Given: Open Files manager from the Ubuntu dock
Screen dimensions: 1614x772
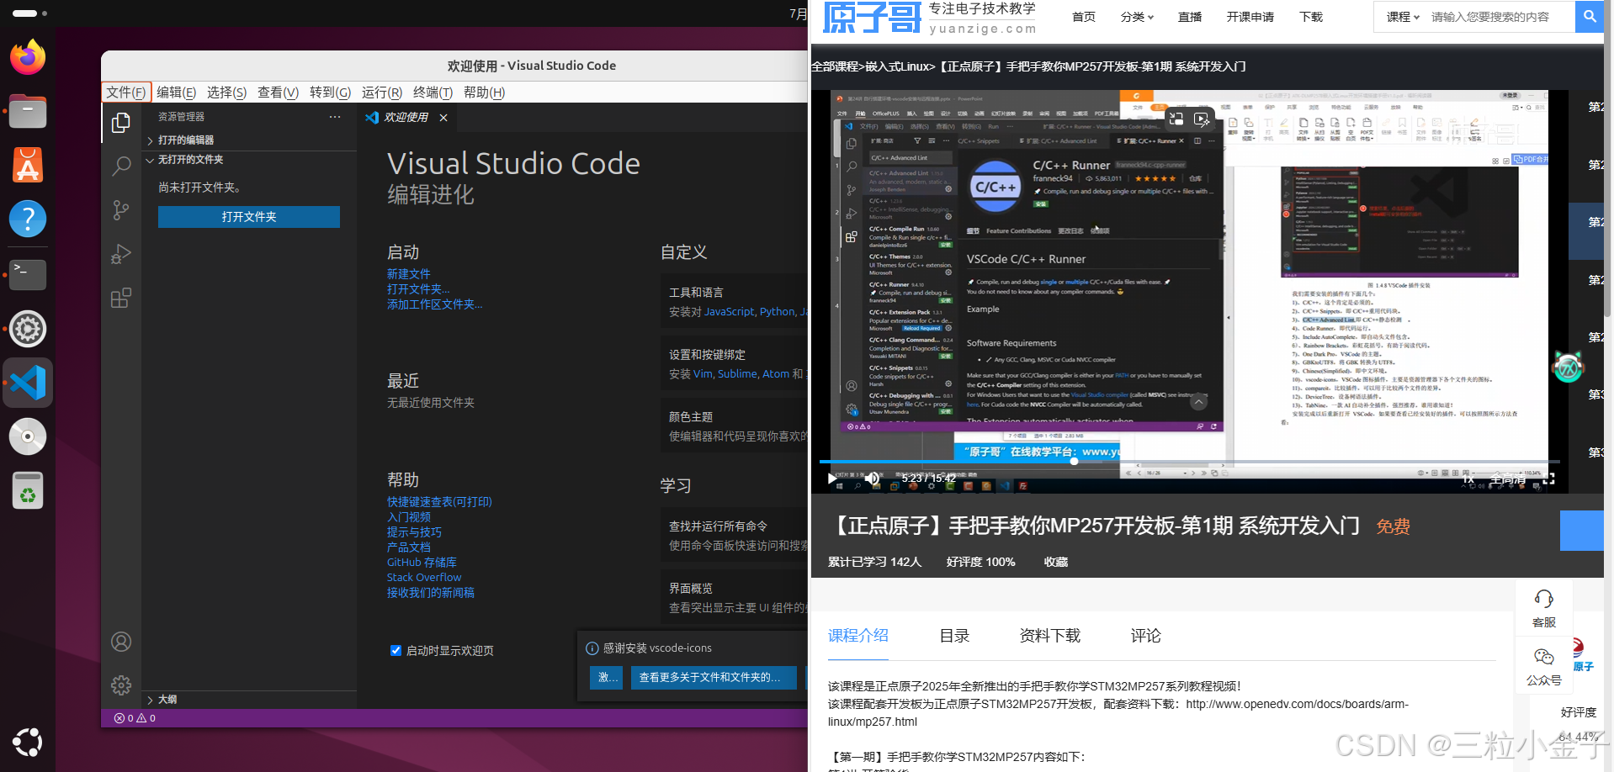Looking at the screenshot, I should [x=28, y=111].
